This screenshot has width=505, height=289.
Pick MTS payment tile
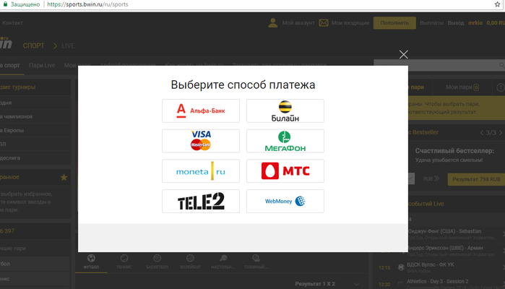click(x=285, y=171)
